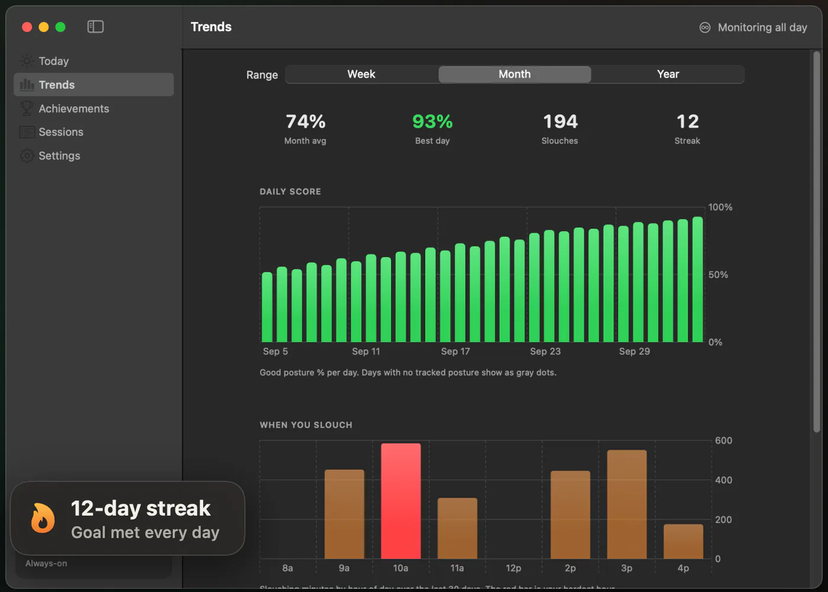The height and width of the screenshot is (592, 828).
Task: Click the Settings gear icon
Action: coord(27,155)
